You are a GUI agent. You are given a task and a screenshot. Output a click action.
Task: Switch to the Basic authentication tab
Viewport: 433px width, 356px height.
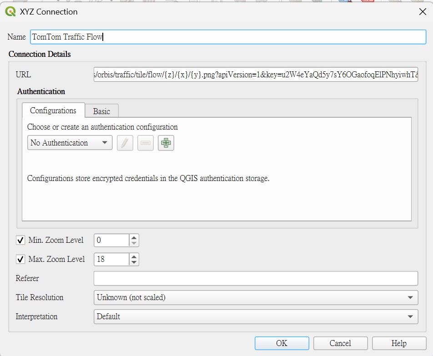(x=101, y=111)
